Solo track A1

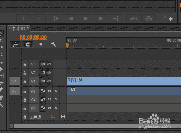[x=56, y=91]
